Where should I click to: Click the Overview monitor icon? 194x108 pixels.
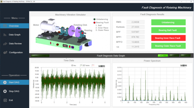coord(5,26)
